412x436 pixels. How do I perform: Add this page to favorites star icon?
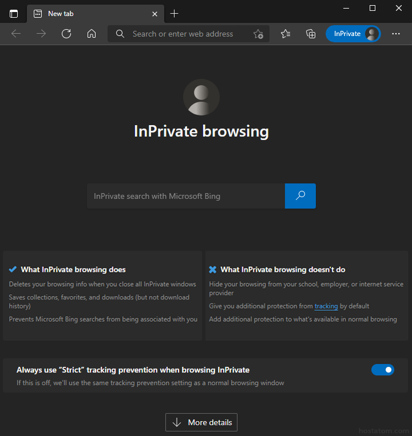tap(258, 34)
